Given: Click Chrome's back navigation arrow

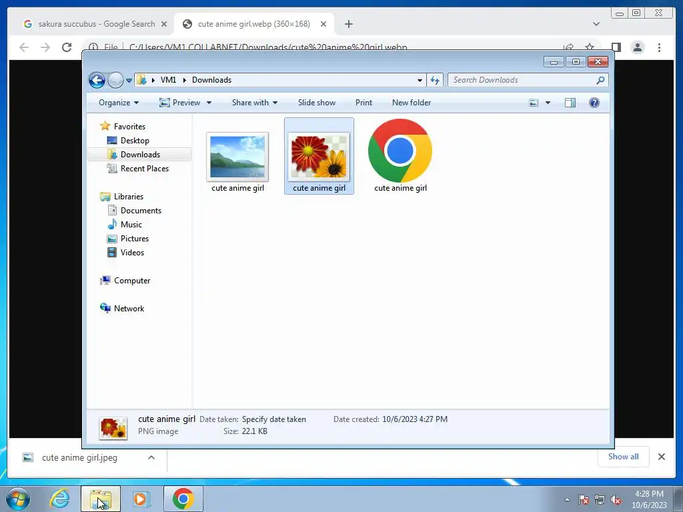Looking at the screenshot, I should click(24, 47).
